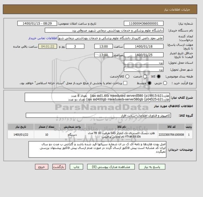The height and width of the screenshot is (197, 203).
Task: Open the اطلاعات تماس خریدار link
Action: coord(43,38)
